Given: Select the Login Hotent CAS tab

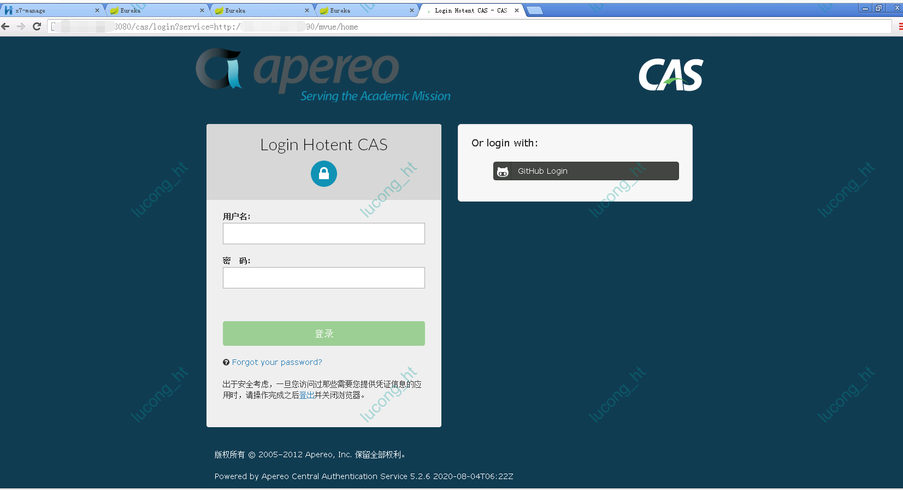Looking at the screenshot, I should 471,10.
